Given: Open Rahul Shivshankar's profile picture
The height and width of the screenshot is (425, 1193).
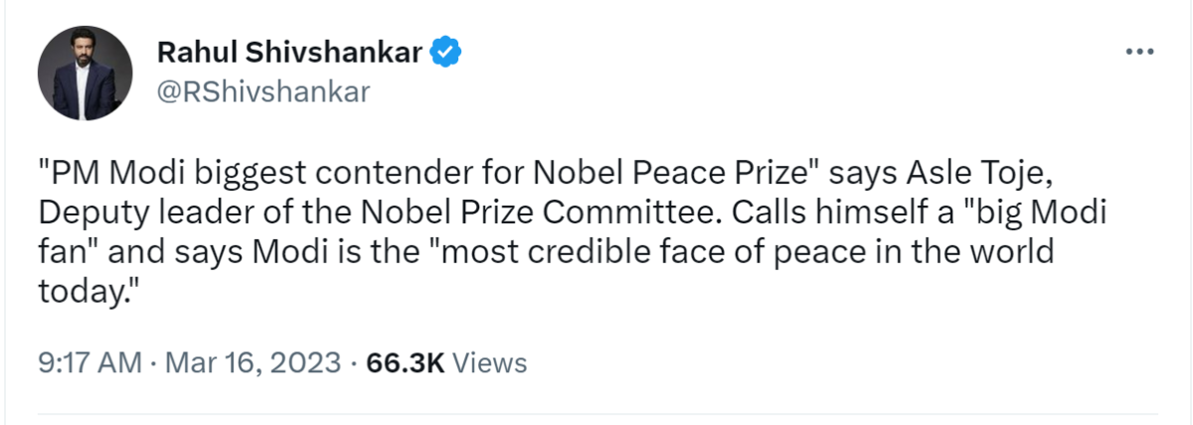Looking at the screenshot, I should (x=85, y=72).
